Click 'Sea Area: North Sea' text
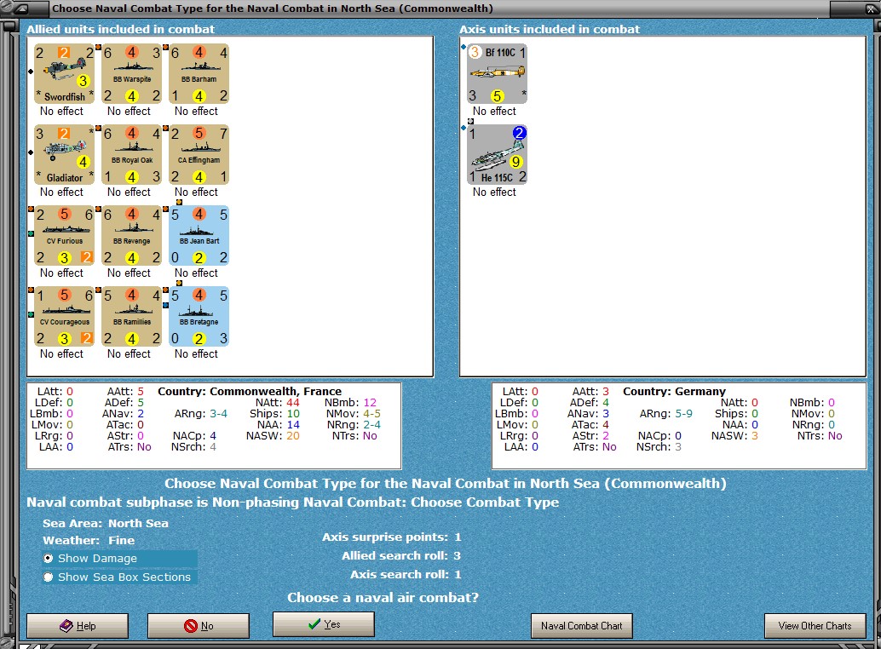 [106, 523]
